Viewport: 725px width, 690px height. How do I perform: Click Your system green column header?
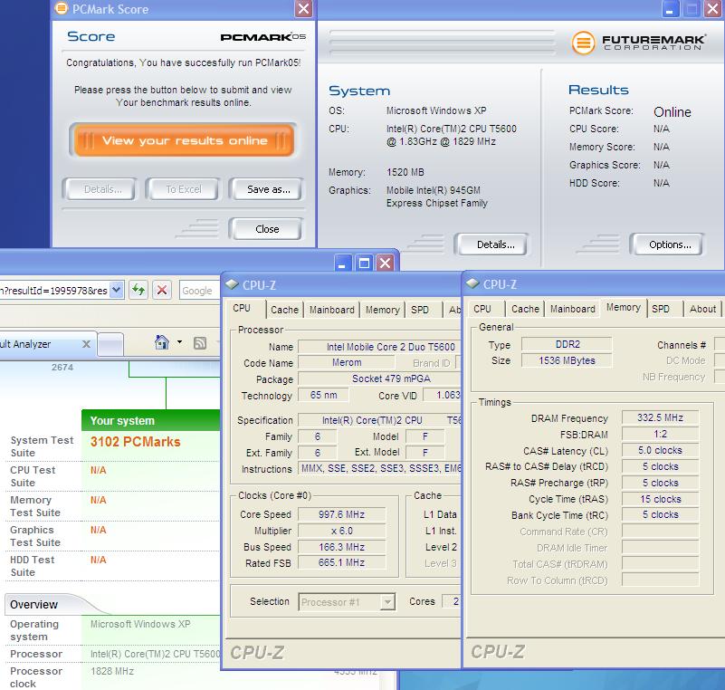151,420
